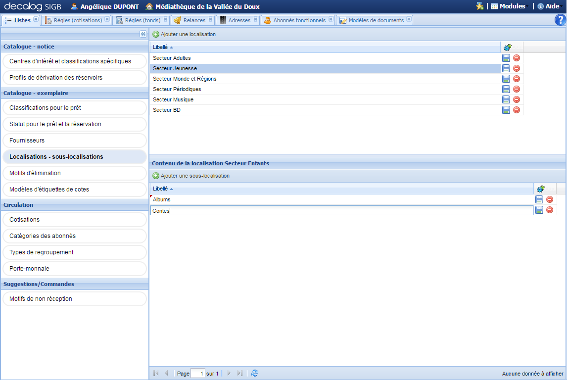The image size is (567, 380).
Task: Collapse the left categories sidebar
Action: pyautogui.click(x=142, y=34)
